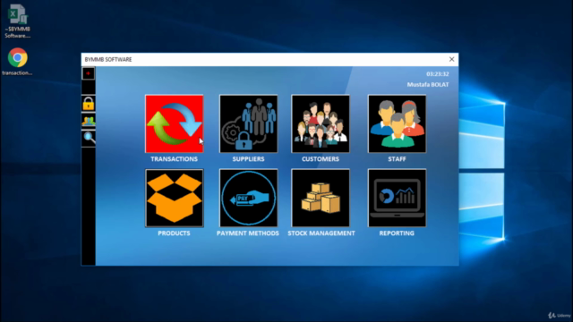Open the Suppliers module icon

pos(249,123)
